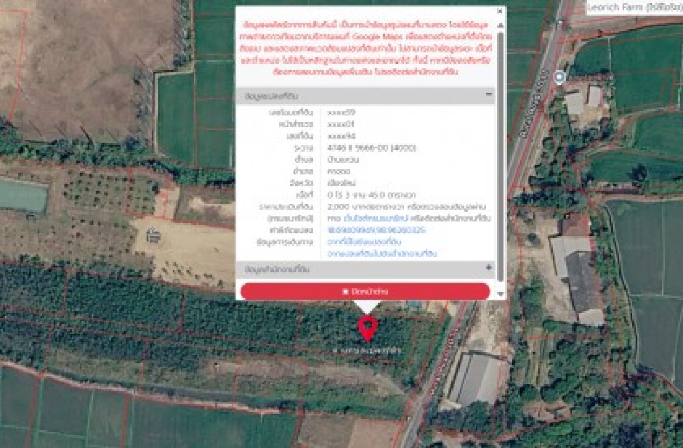Click the grey land office information section header

pos(365,269)
